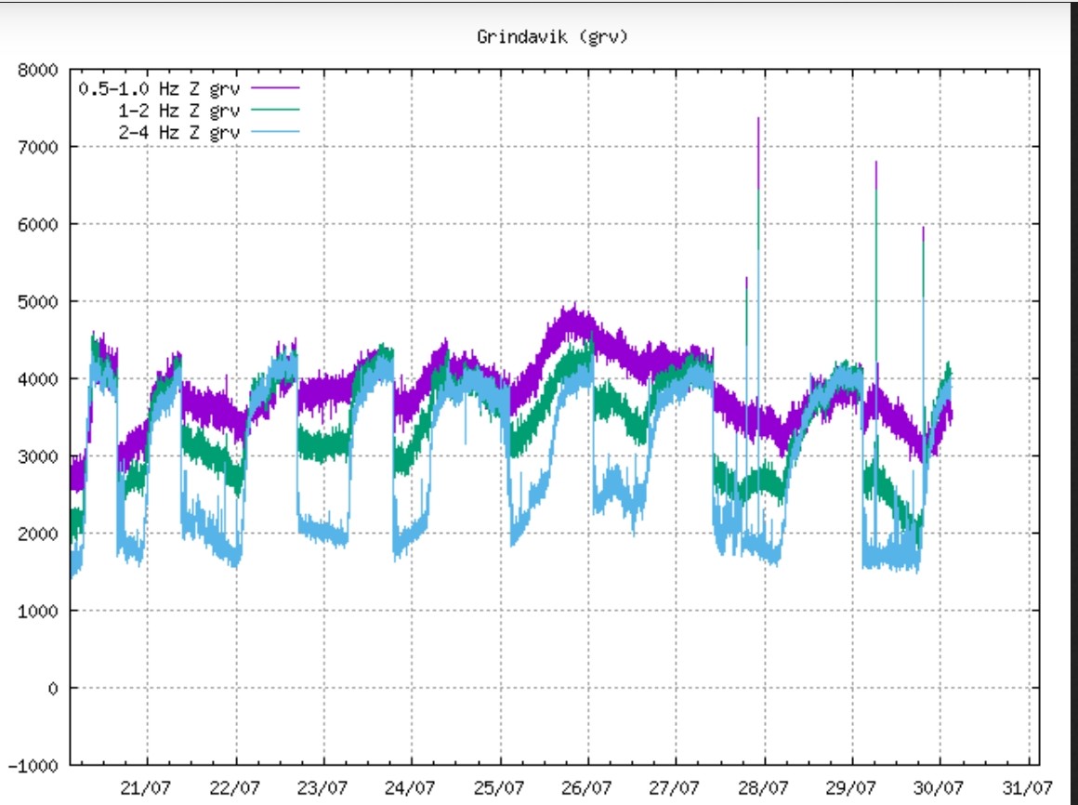This screenshot has height=805, width=1078.
Task: Click the 26/07 date label
Action: pos(588,788)
